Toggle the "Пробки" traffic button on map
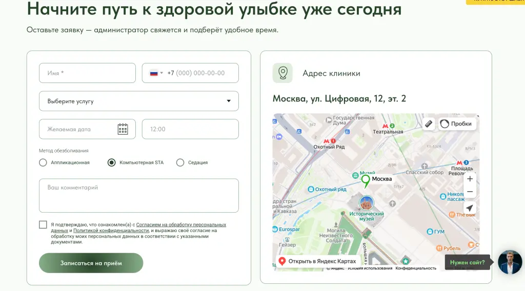This screenshot has height=291, width=525. (x=457, y=124)
